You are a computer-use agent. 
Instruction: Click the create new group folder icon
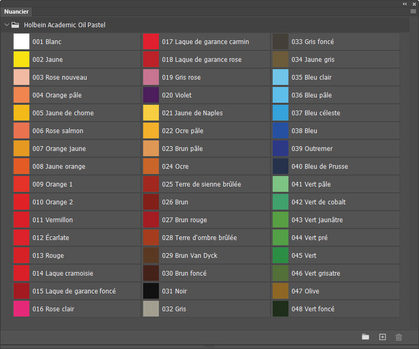pos(366,337)
